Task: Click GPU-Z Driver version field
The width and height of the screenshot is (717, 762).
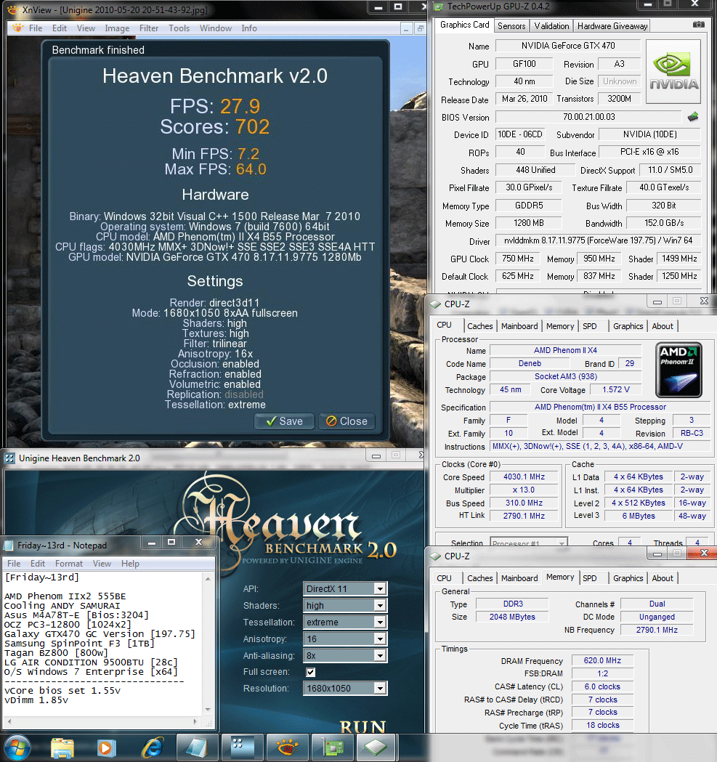Action: [598, 240]
